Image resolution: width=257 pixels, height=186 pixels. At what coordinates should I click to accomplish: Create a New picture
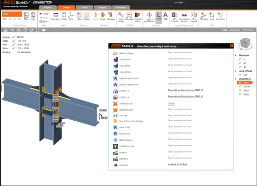(79, 16)
